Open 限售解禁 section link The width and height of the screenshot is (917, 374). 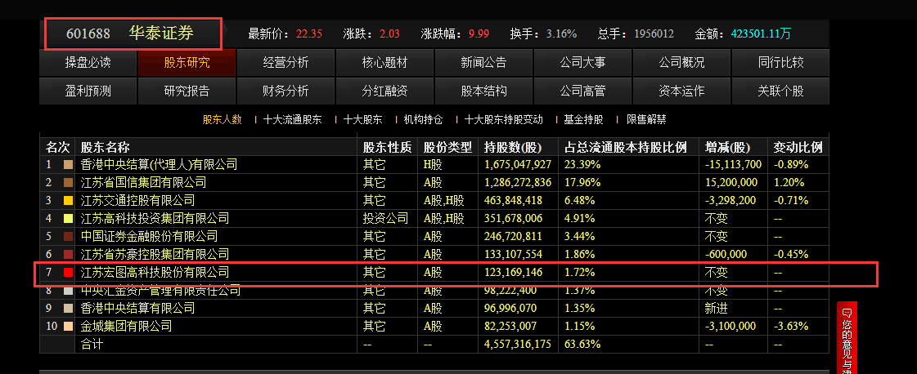coord(646,119)
